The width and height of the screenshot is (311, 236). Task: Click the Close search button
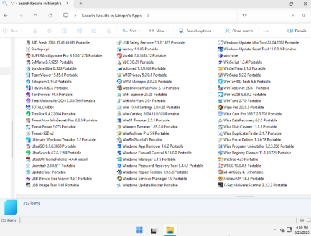tap(239, 31)
